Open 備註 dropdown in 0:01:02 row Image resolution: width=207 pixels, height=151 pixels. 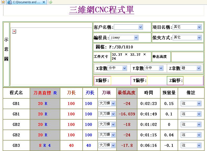191,125
